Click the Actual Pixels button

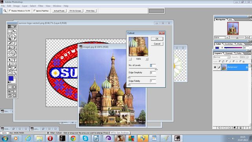click(x=59, y=11)
